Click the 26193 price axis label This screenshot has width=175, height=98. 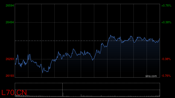(x=10, y=76)
